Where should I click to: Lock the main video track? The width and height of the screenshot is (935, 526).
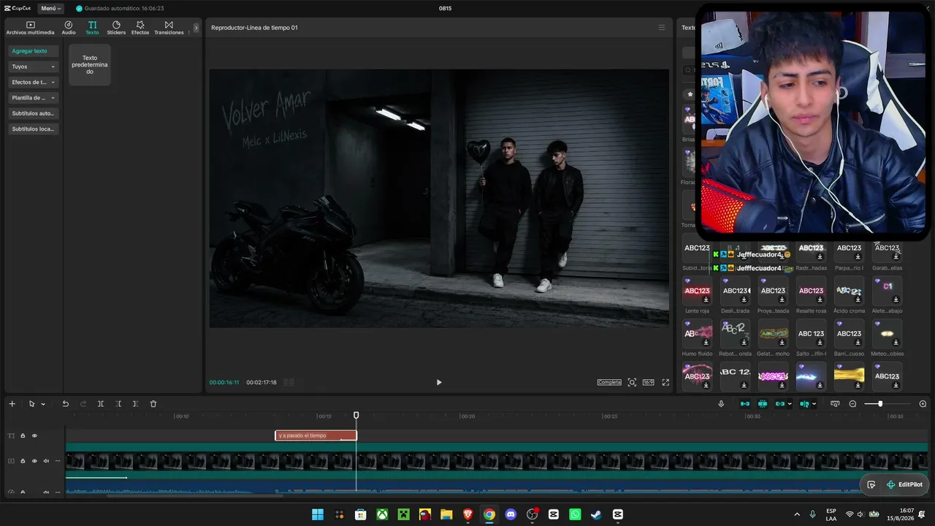pos(23,461)
